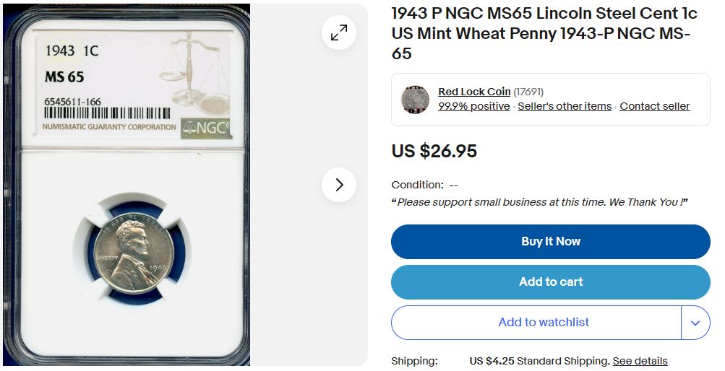The width and height of the screenshot is (725, 371).
Task: Go to the next photo arrow
Action: pyautogui.click(x=339, y=185)
